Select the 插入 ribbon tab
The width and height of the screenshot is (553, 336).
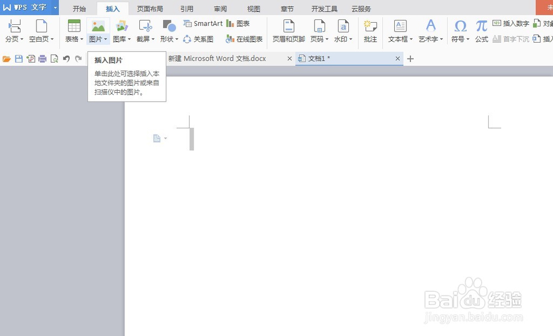point(112,9)
